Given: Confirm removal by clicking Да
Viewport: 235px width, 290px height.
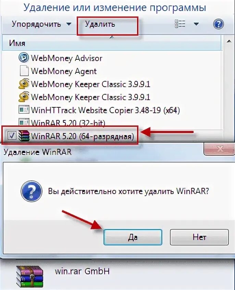Looking at the screenshot, I should [133, 237].
